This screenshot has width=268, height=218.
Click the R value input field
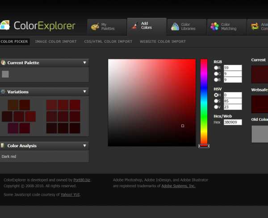point(233,68)
